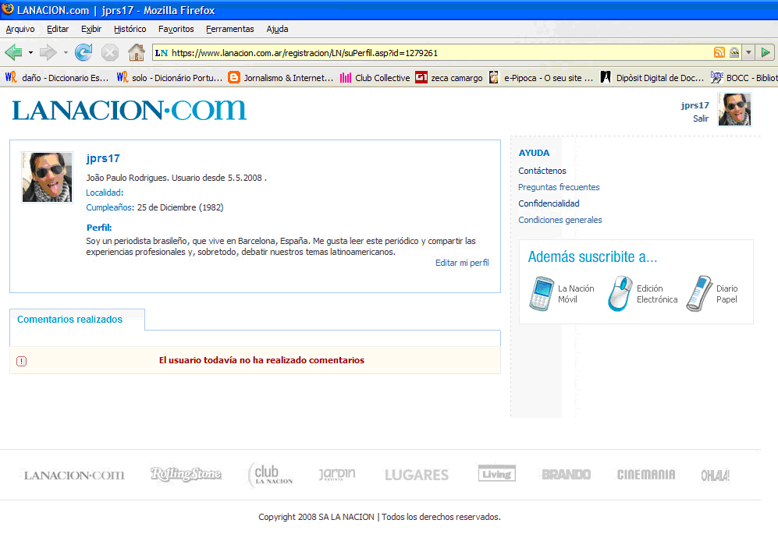Image resolution: width=778 pixels, height=534 pixels.
Task: Open the Arquivo menu
Action: (20, 29)
